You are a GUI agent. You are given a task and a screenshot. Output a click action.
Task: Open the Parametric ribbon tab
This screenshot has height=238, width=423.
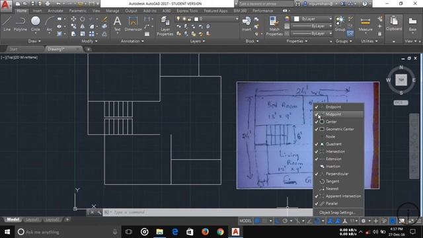click(x=78, y=11)
